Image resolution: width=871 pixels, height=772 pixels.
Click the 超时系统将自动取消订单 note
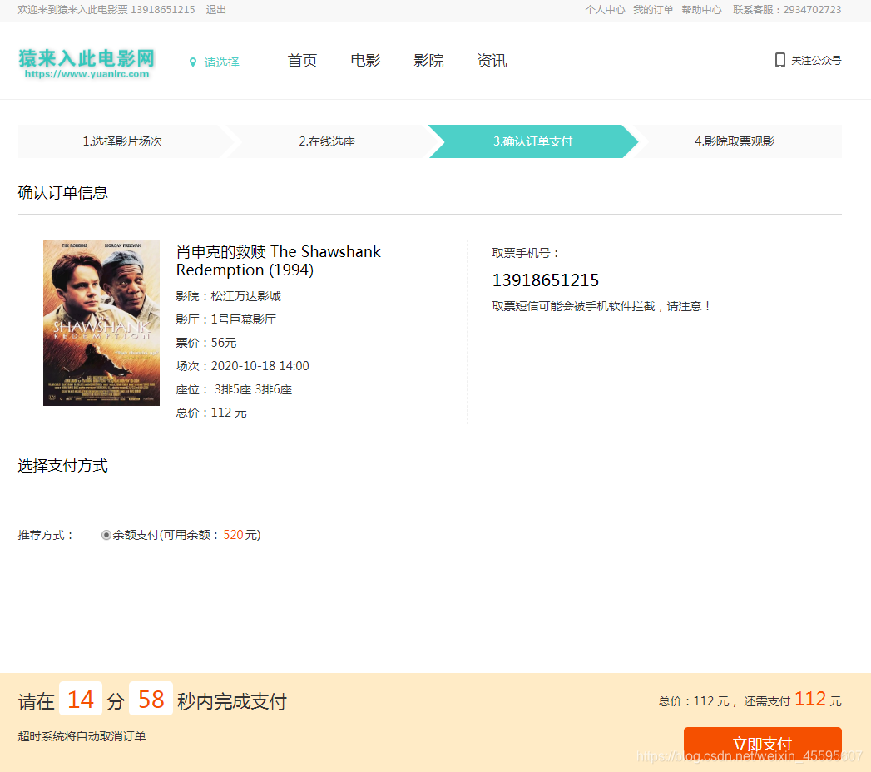click(x=82, y=736)
